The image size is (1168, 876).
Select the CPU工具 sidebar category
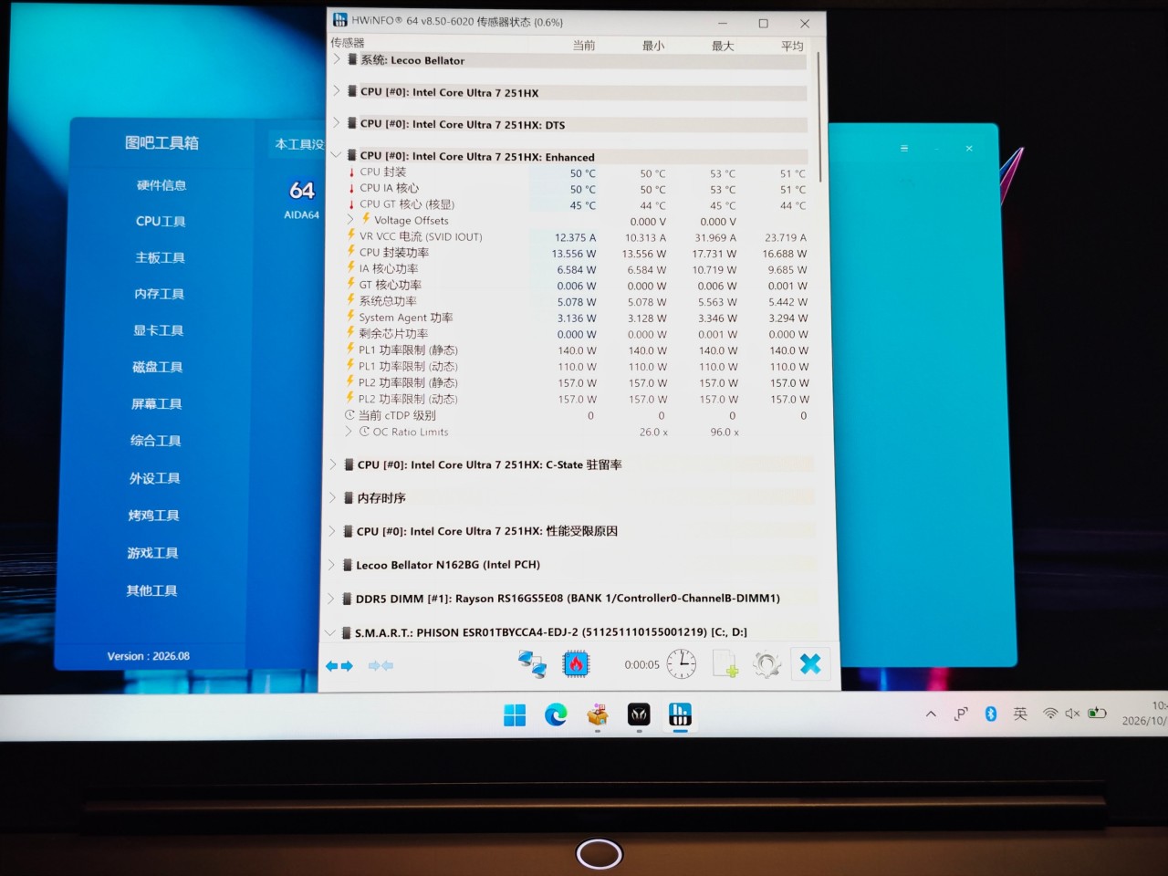point(161,221)
